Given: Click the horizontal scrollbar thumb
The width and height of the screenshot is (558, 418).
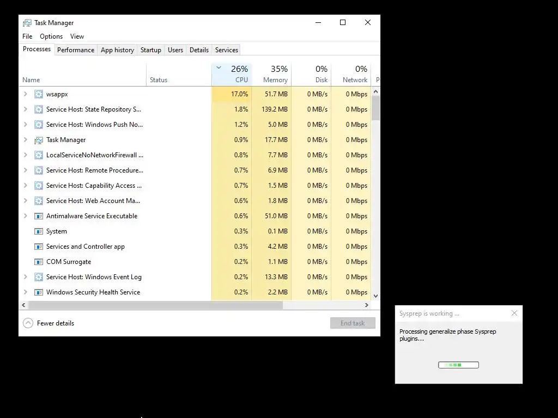Looking at the screenshot, I should [x=155, y=305].
